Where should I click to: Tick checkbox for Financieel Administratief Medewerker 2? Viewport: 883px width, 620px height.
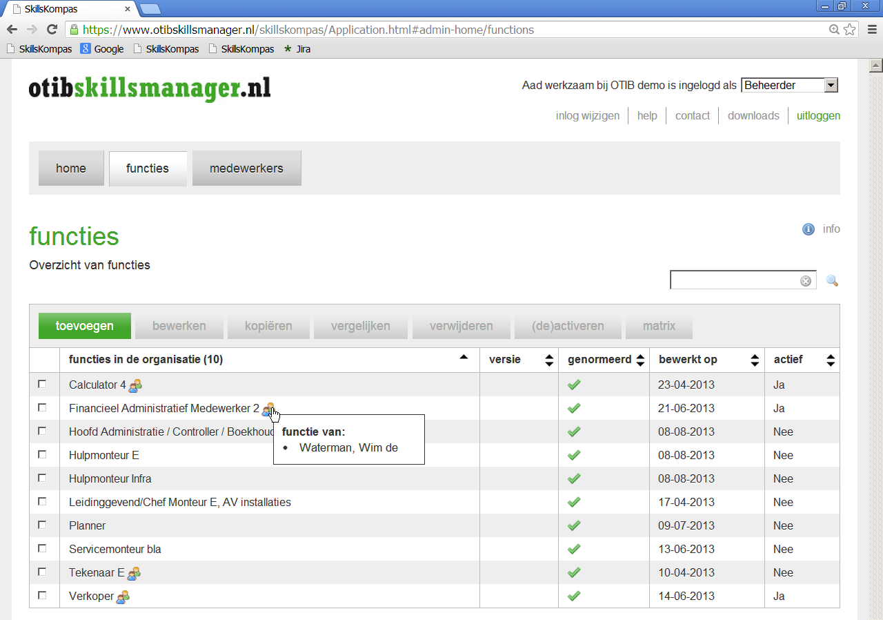(42, 407)
